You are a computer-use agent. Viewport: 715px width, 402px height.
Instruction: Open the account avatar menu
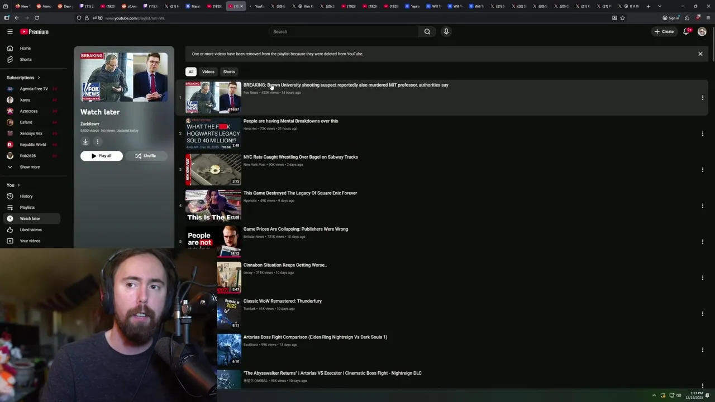pos(702,32)
